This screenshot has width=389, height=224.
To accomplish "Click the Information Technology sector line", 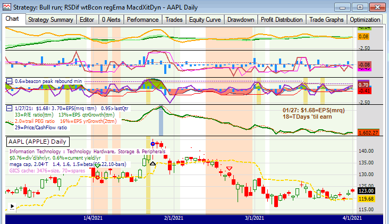I will pyautogui.click(x=87, y=152).
